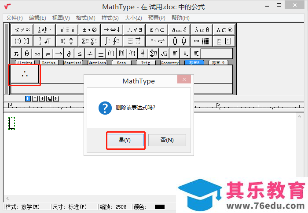This screenshot has height=213, width=308.
Task: Open the fence templates palette in the second palette row
Action: [x=22, y=41]
